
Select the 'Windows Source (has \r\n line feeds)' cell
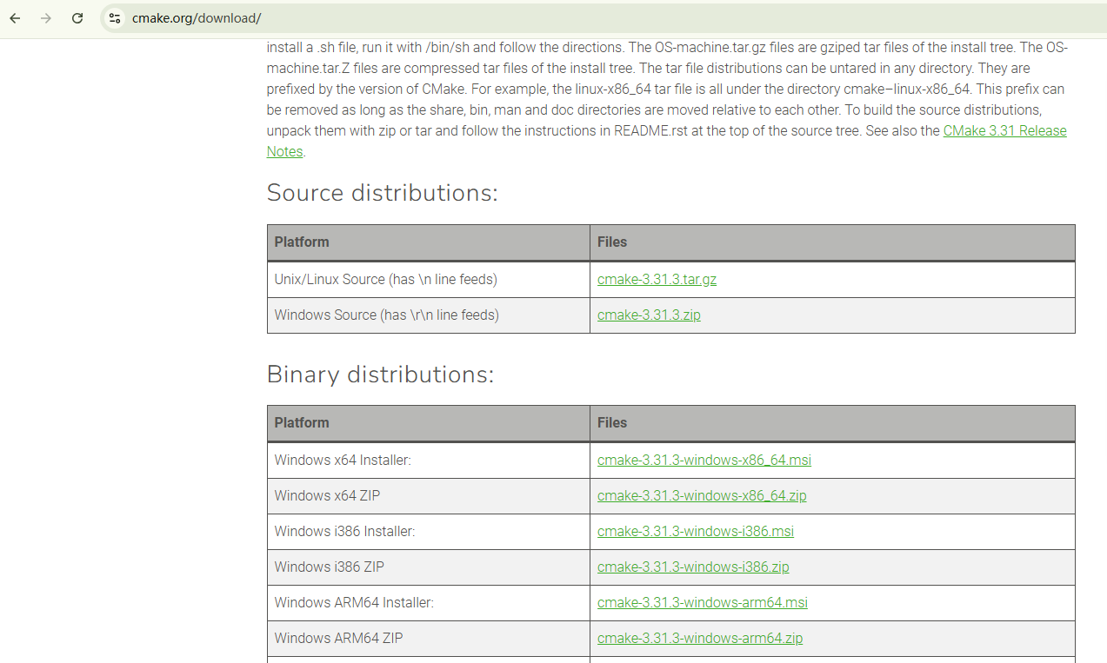[x=429, y=315]
